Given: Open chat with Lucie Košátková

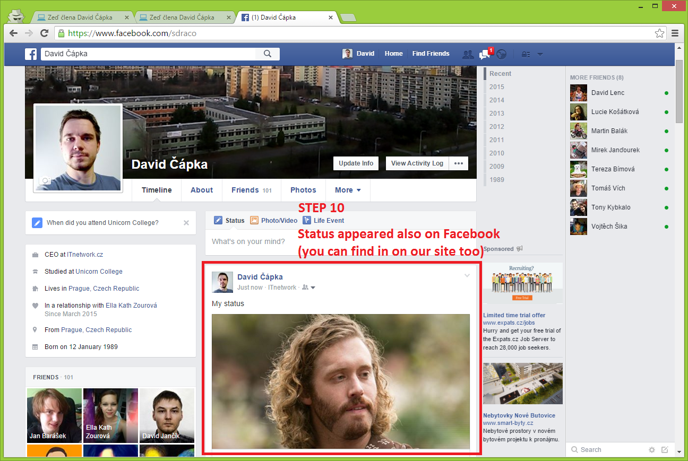Looking at the screenshot, I should pyautogui.click(x=619, y=112).
